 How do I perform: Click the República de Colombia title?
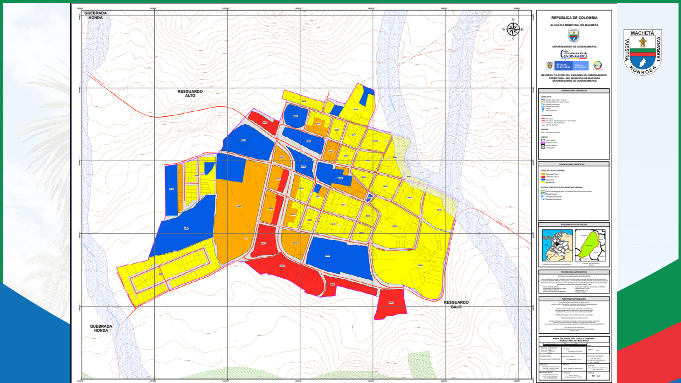point(574,18)
